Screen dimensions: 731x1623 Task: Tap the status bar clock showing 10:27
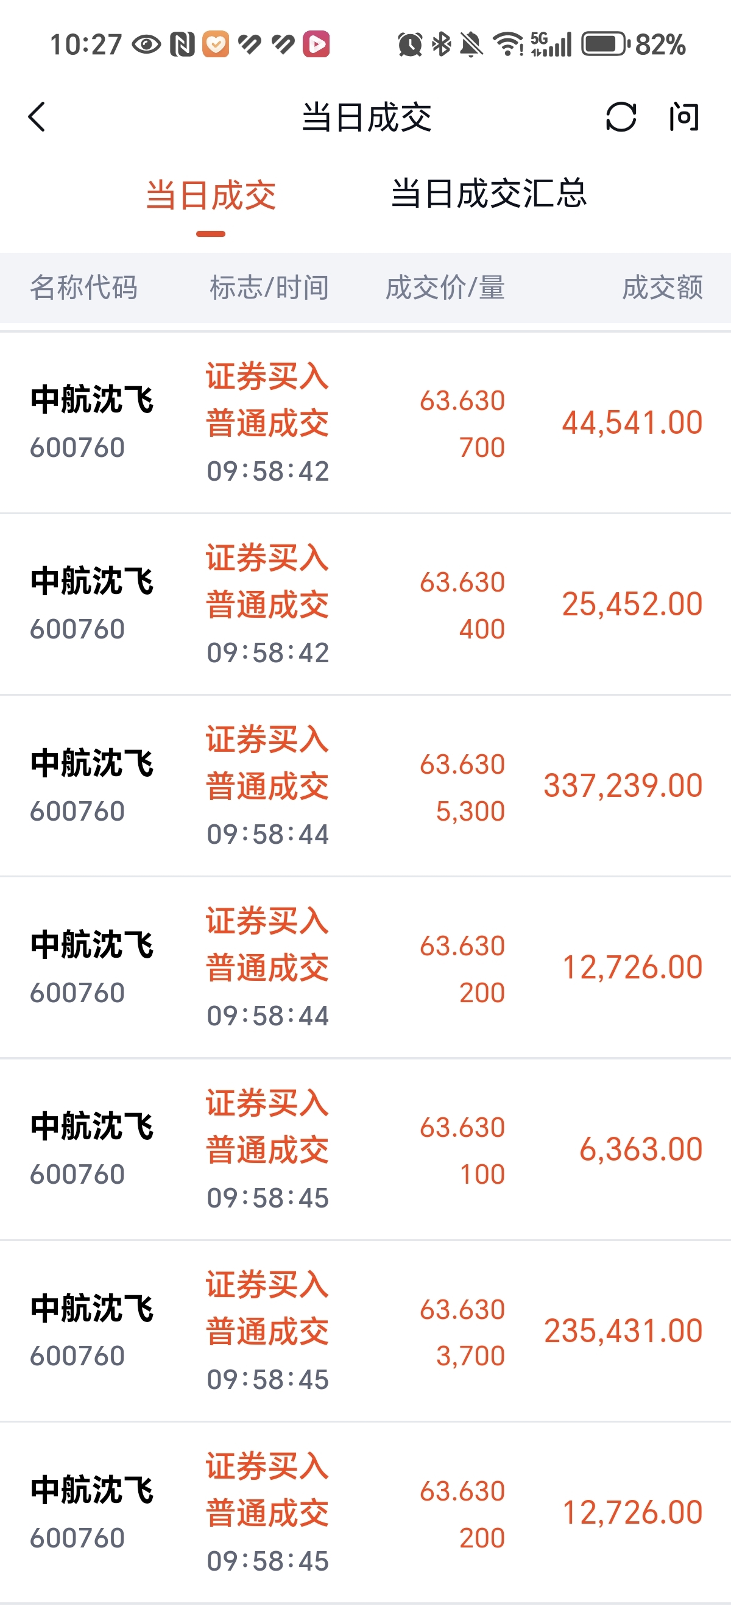click(86, 44)
